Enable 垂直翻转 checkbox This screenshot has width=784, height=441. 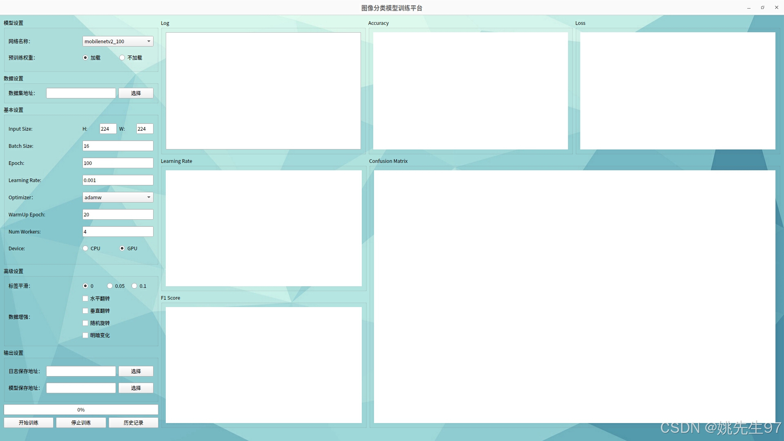point(85,311)
